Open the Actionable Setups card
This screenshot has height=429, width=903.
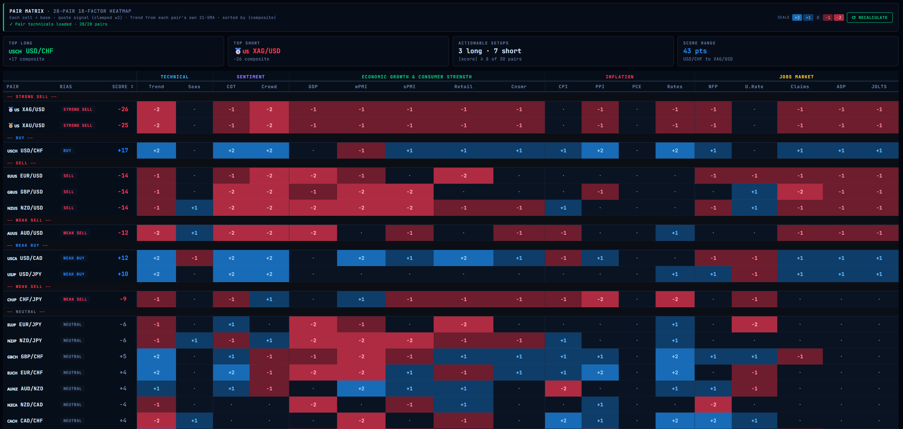pyautogui.click(x=563, y=51)
